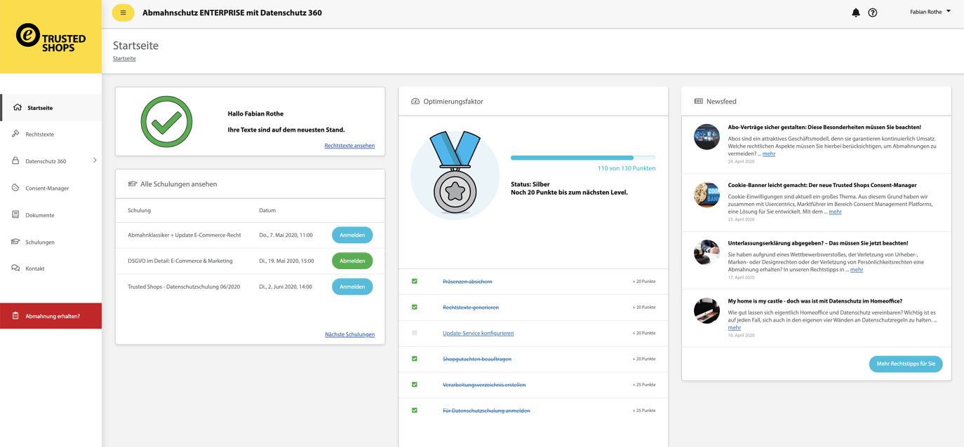Click the green checkmark status circle

[x=166, y=122]
